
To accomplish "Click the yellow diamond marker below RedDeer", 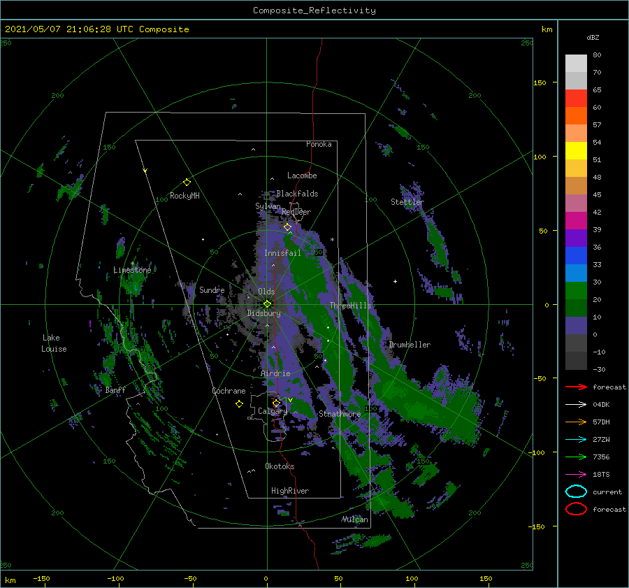I will tap(287, 227).
